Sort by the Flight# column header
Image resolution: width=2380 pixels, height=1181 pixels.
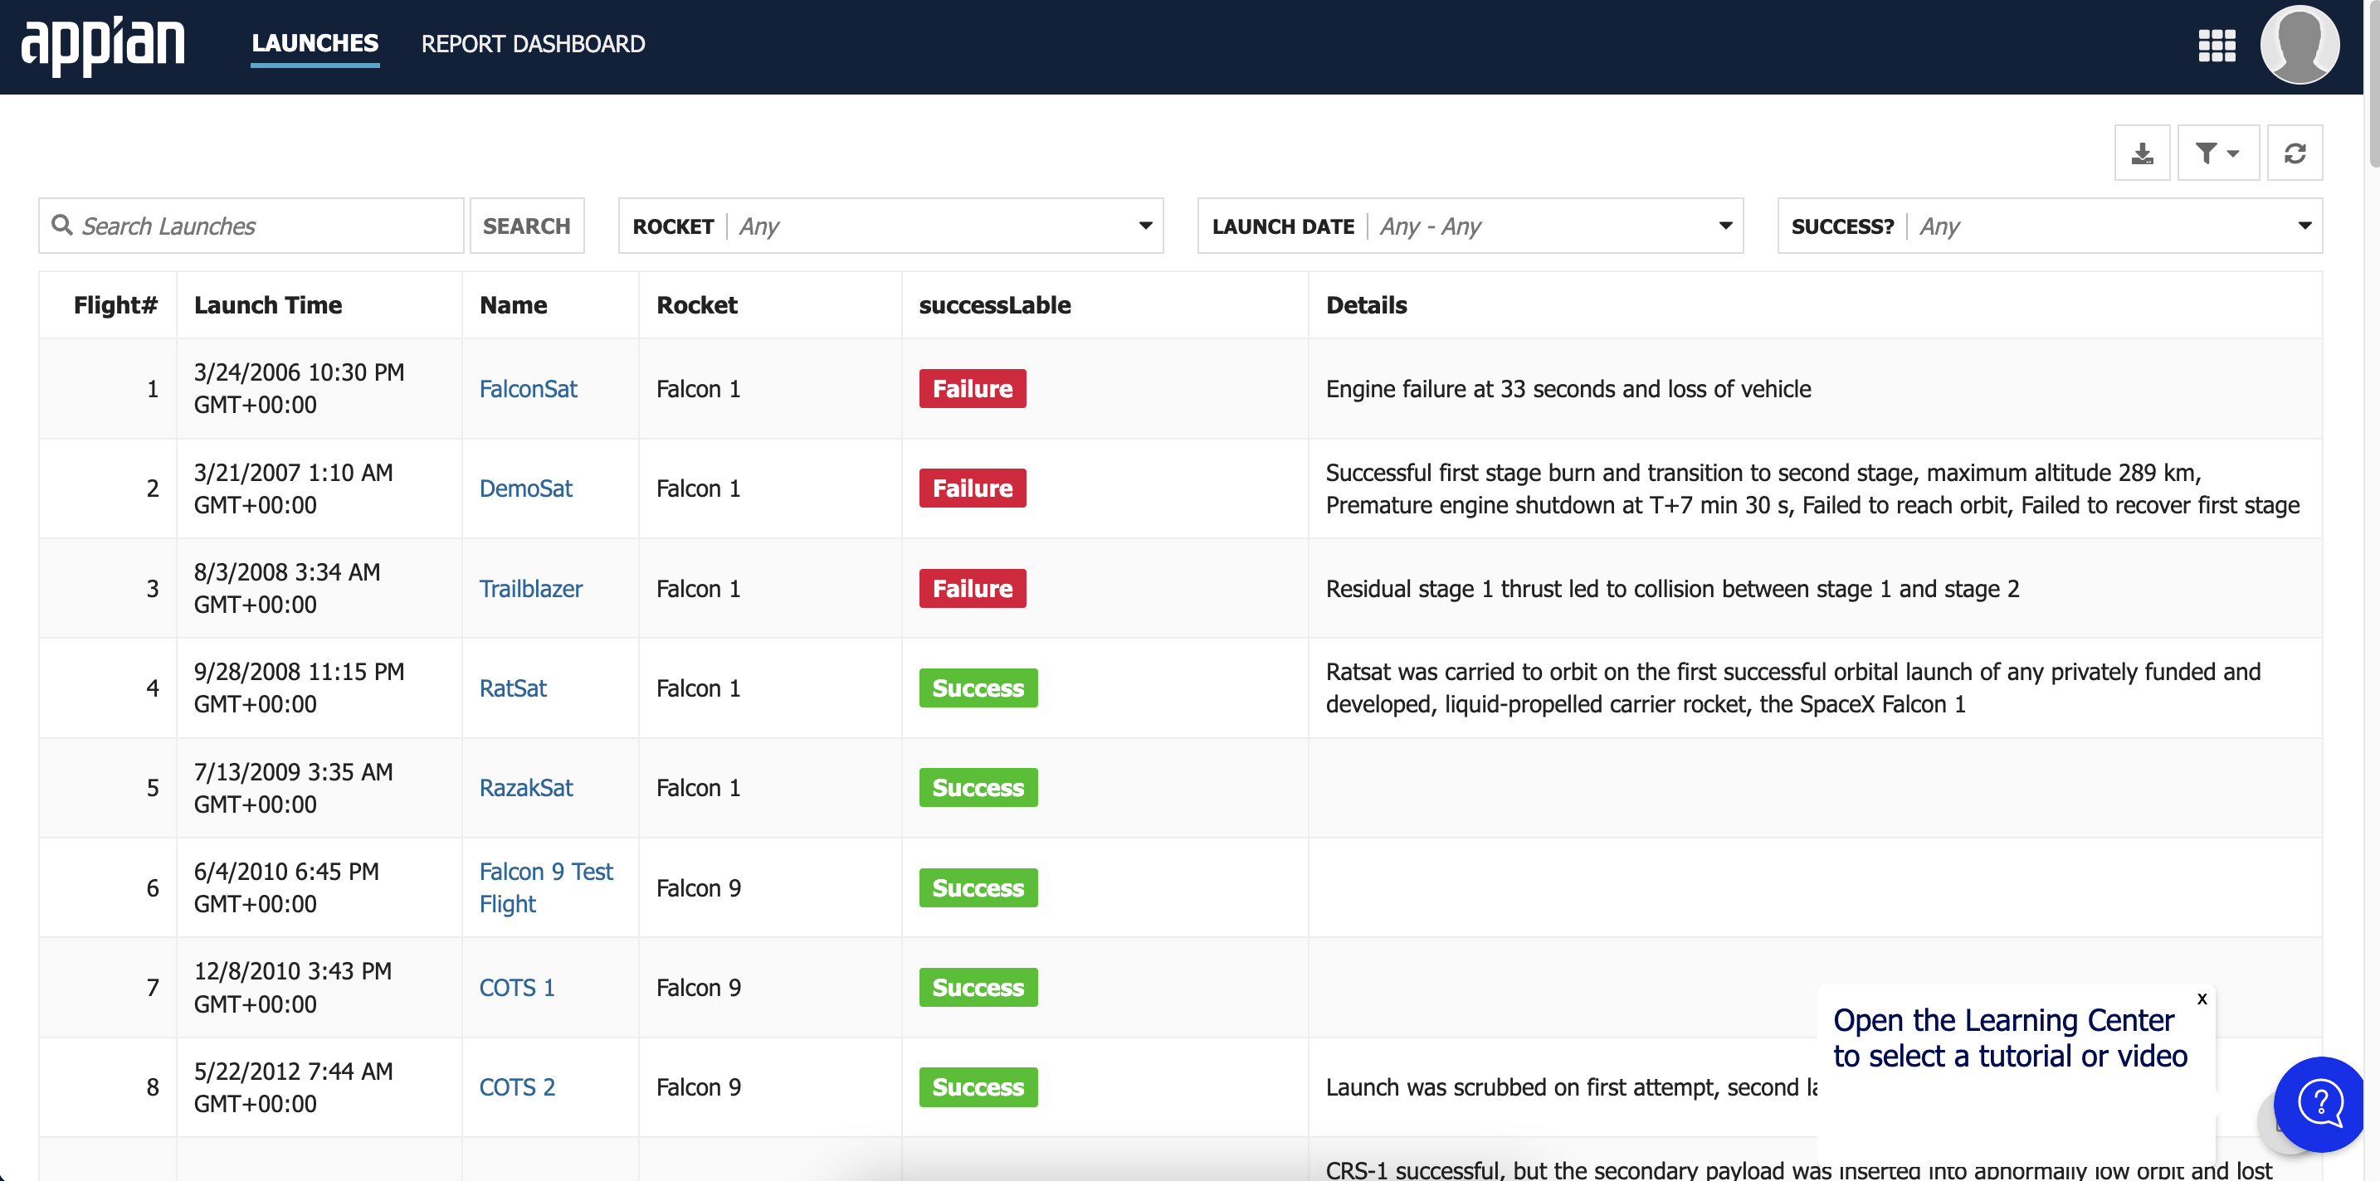(x=115, y=304)
